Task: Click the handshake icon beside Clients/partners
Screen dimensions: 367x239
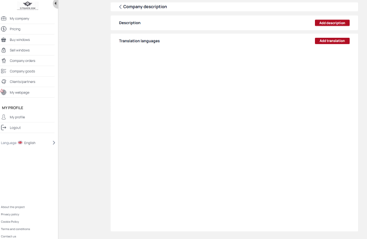Action: tap(4, 81)
